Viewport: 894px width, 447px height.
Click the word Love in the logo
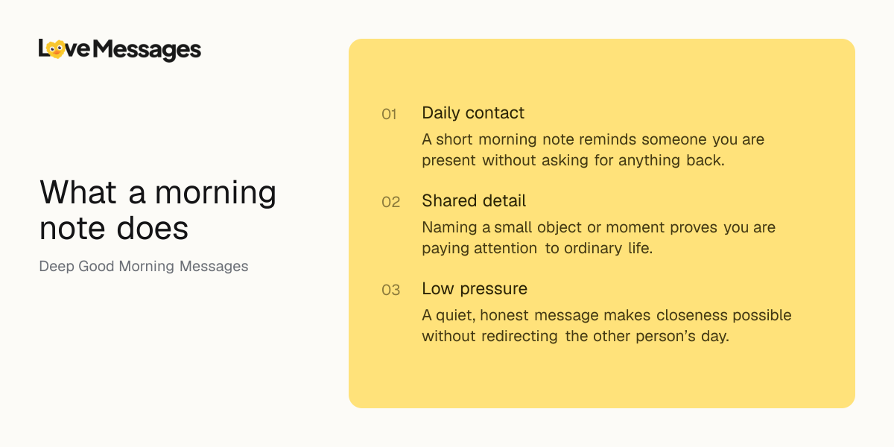[x=65, y=49]
